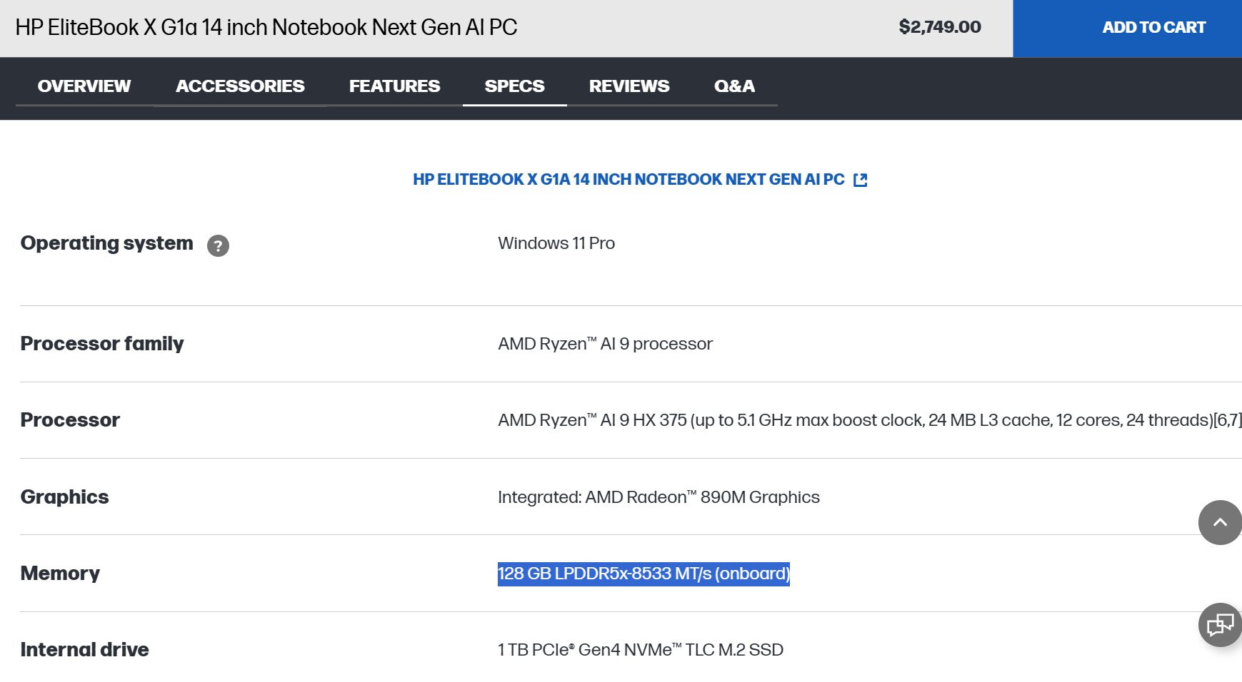Click the 'Operating system' label

(106, 243)
